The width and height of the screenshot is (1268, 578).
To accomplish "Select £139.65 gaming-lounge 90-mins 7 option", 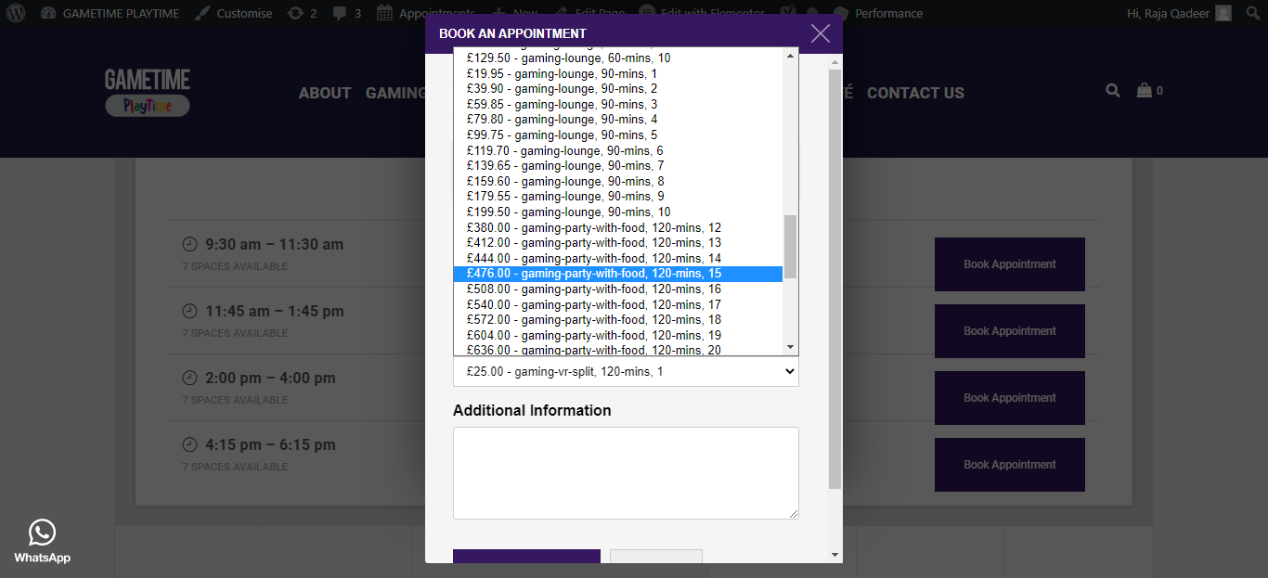I will point(617,165).
